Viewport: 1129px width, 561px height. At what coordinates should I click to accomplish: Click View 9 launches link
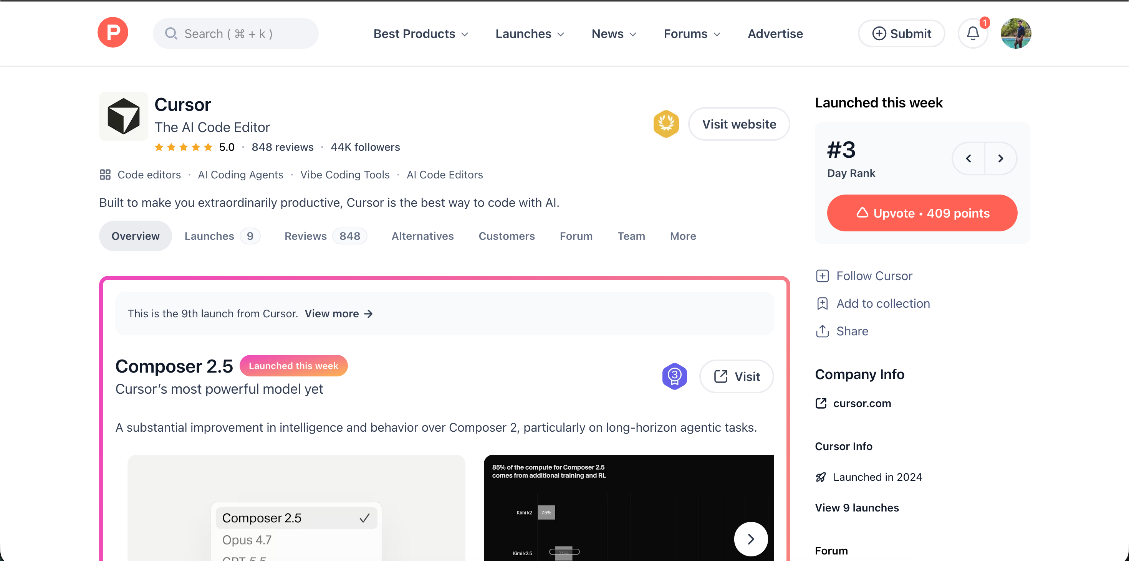point(857,508)
